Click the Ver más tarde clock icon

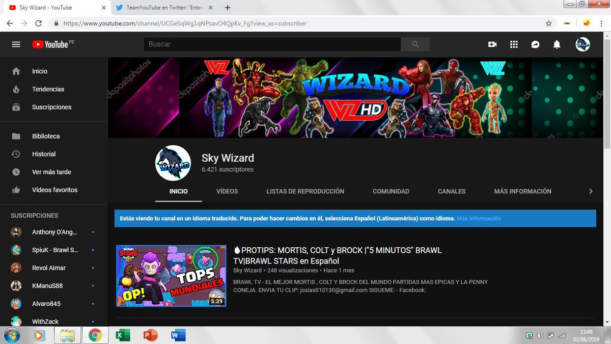[x=16, y=172]
